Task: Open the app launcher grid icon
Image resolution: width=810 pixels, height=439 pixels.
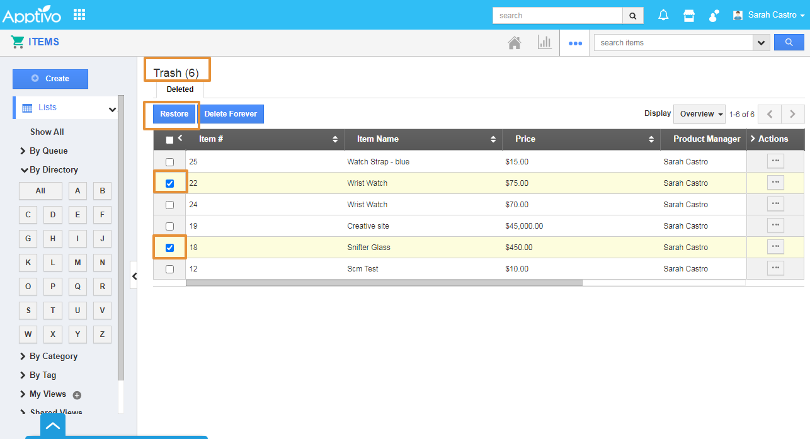Action: [79, 14]
